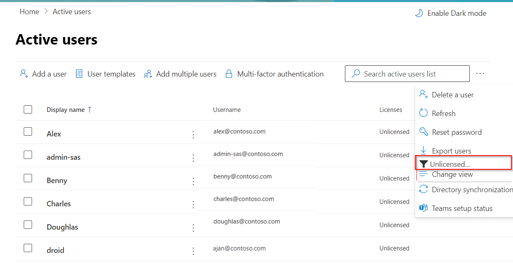
Task: Open the row actions menu for Charles
Action: 193,204
